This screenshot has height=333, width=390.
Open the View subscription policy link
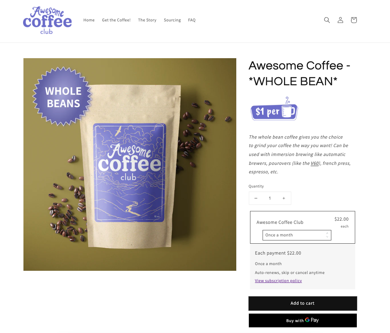(x=278, y=281)
